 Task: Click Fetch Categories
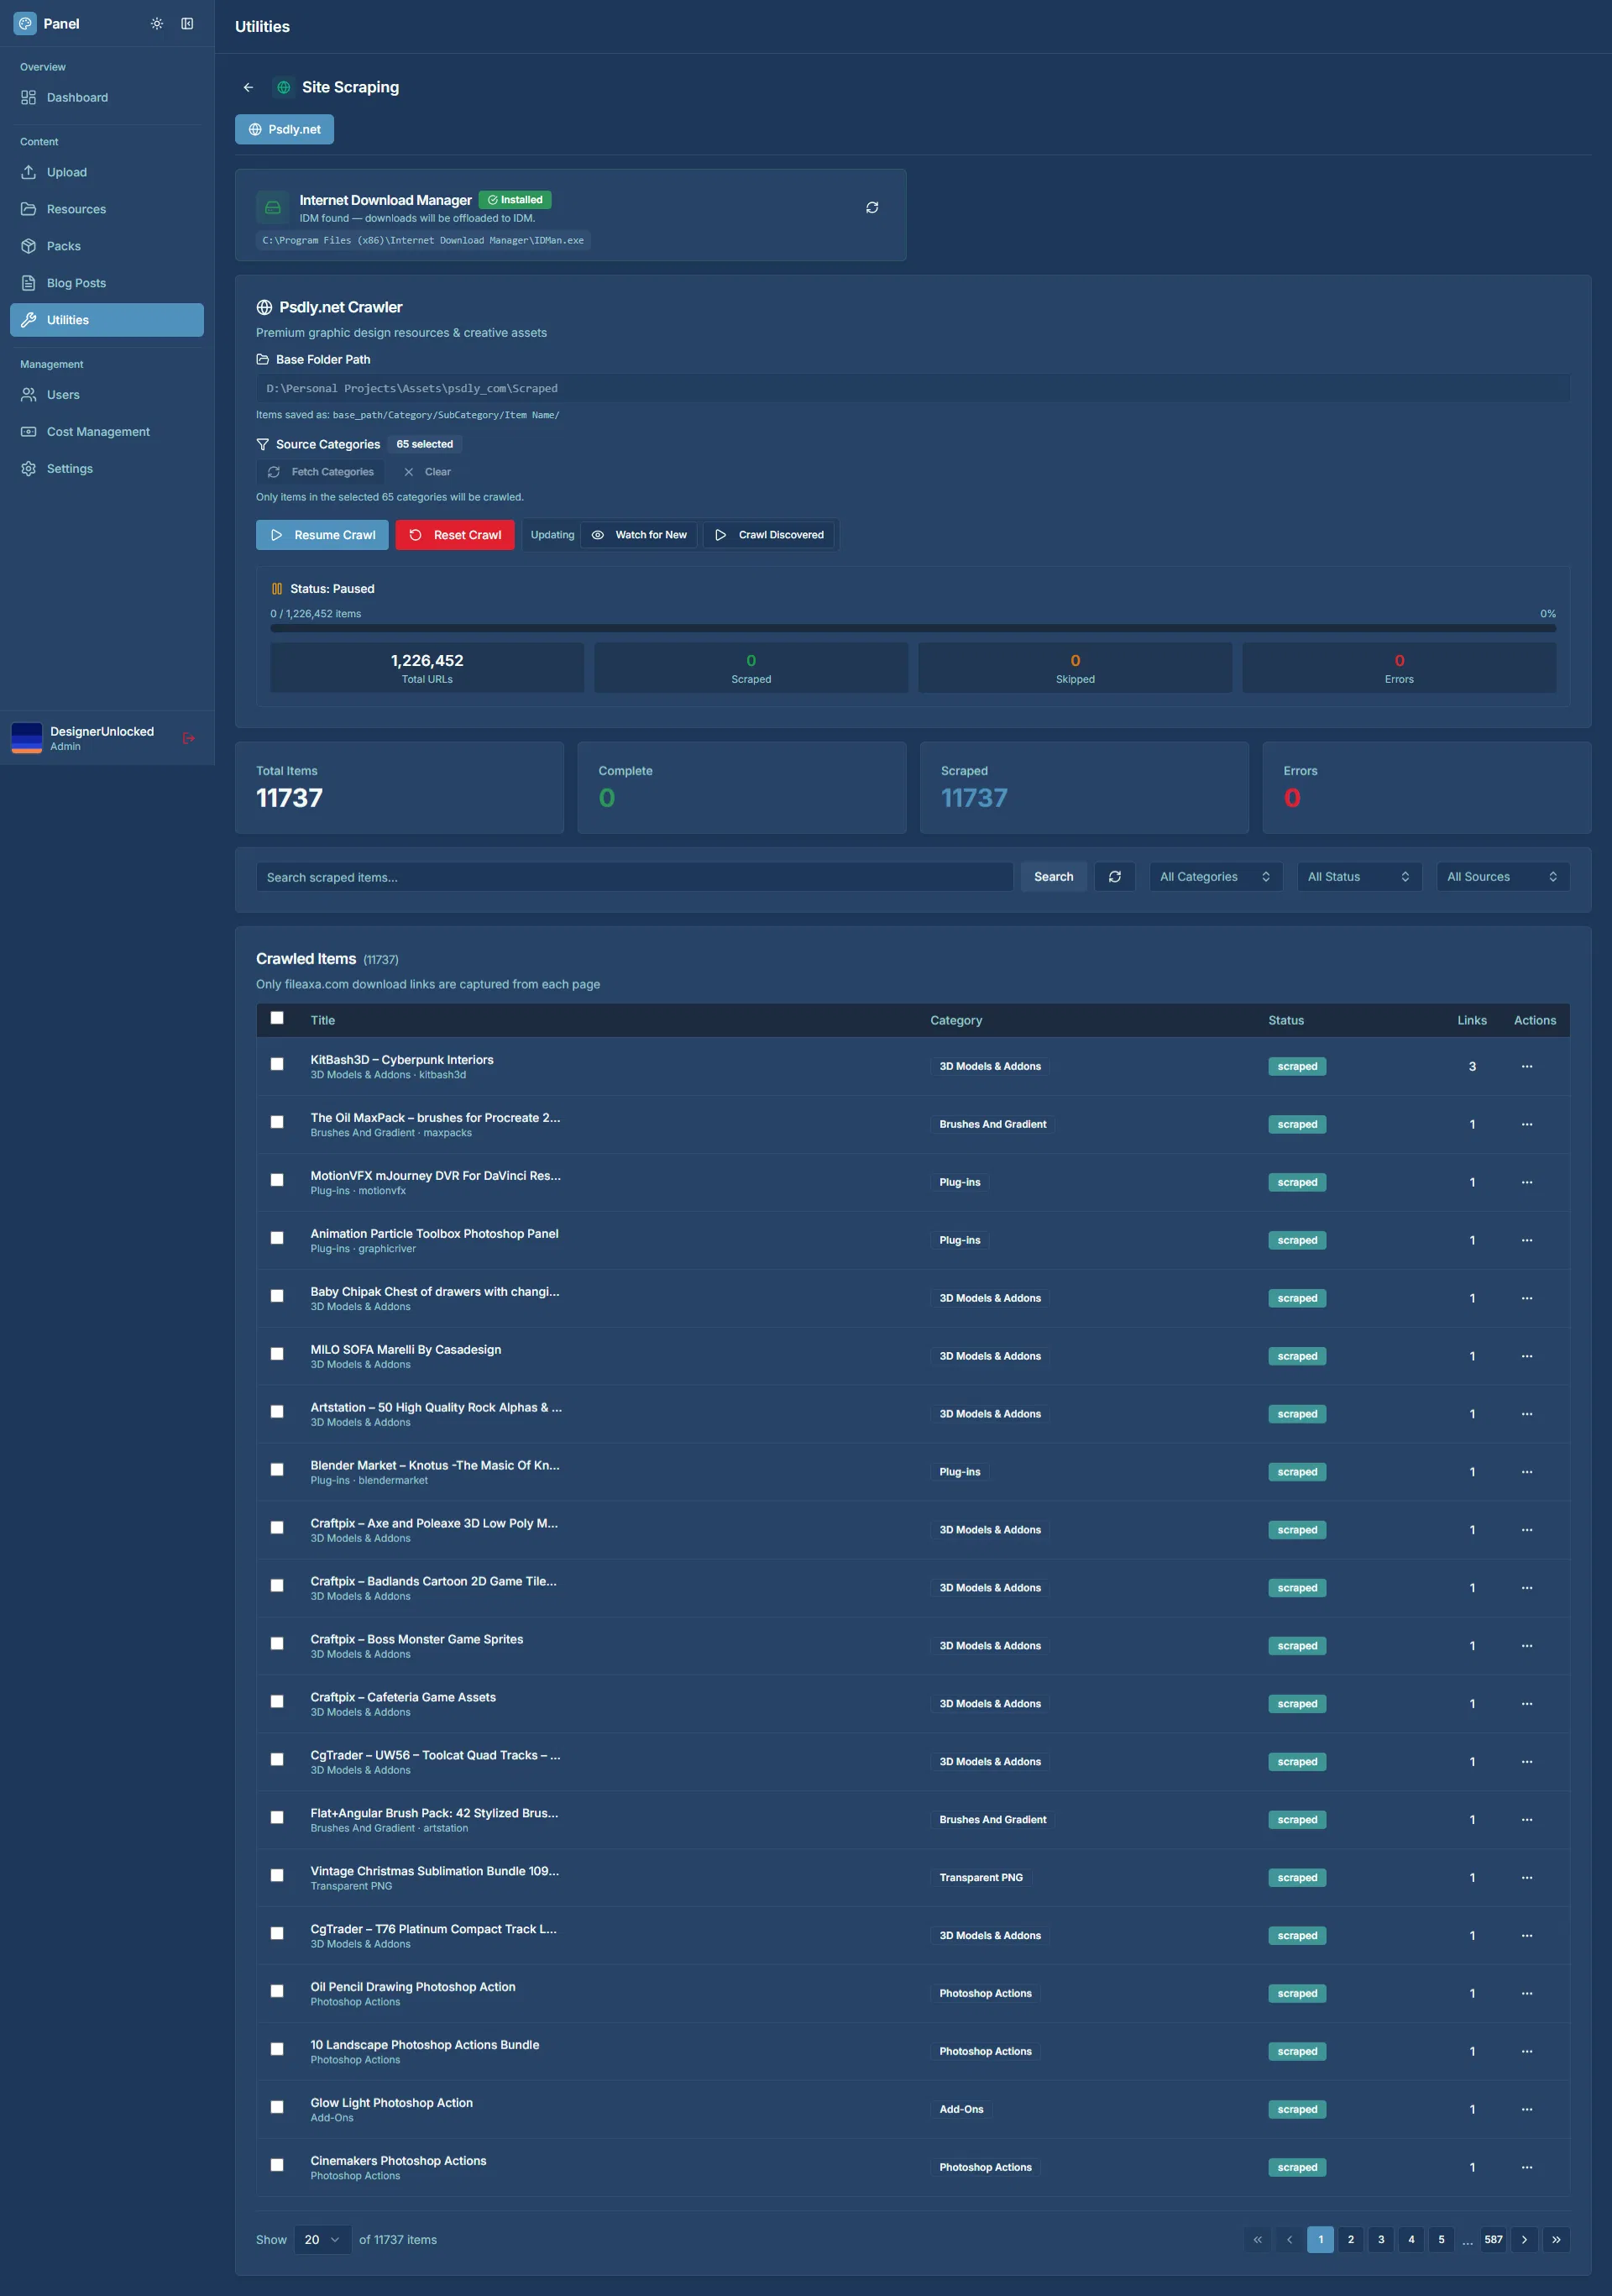(320, 471)
